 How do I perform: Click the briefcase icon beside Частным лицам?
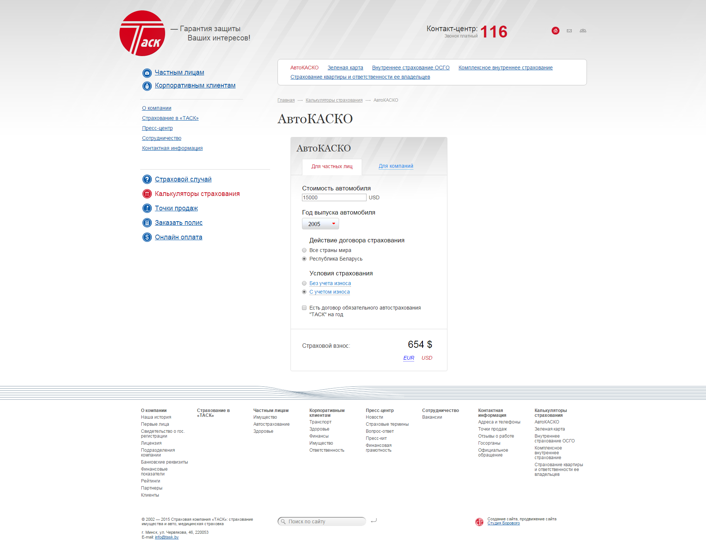click(147, 73)
